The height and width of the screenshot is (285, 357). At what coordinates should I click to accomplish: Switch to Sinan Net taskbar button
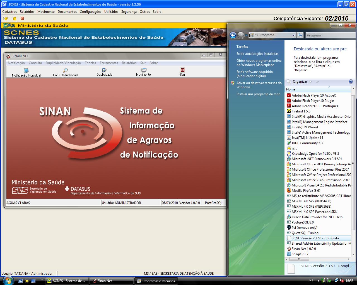coord(111,281)
